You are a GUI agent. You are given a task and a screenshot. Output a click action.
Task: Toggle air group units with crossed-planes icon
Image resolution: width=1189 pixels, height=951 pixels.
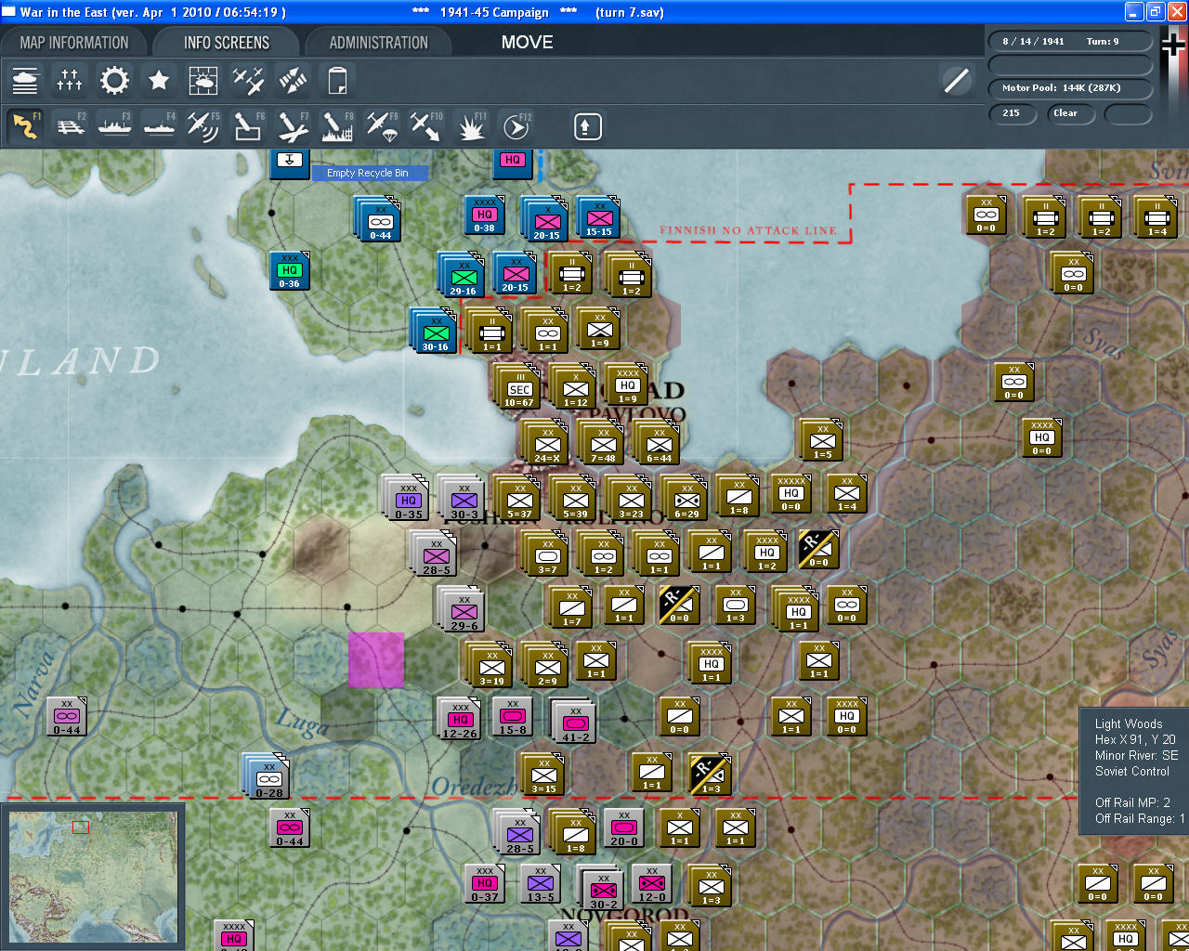click(x=247, y=80)
